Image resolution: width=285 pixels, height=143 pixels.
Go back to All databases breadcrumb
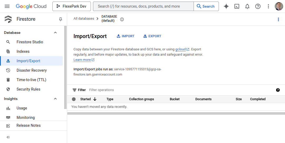pyautogui.click(x=84, y=18)
